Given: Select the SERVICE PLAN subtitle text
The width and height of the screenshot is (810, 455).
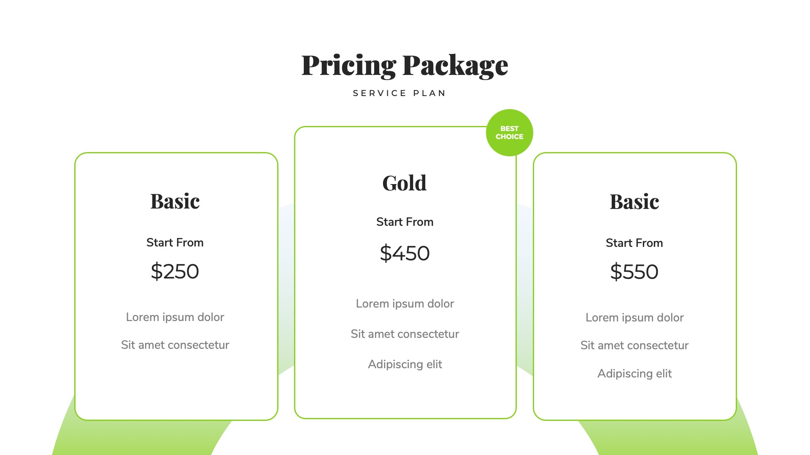Looking at the screenshot, I should (x=399, y=93).
